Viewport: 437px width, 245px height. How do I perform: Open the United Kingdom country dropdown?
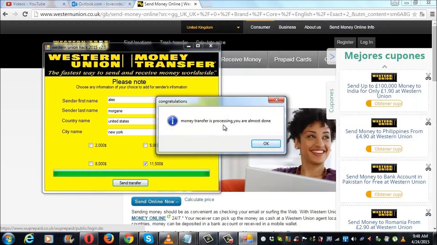coord(213,27)
